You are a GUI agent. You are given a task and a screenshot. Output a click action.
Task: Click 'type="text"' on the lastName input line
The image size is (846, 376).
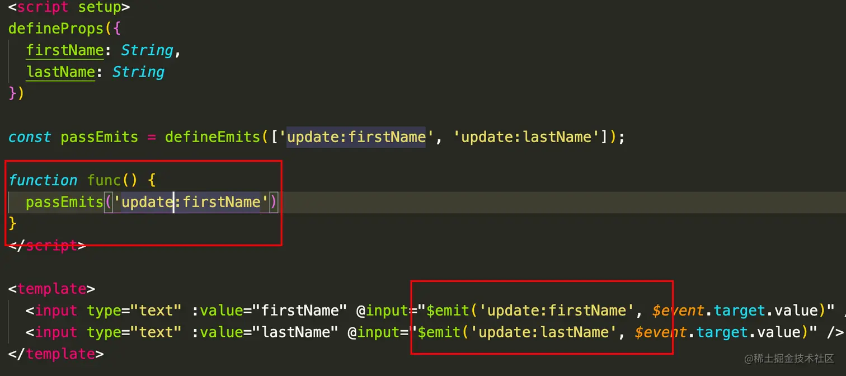click(134, 332)
